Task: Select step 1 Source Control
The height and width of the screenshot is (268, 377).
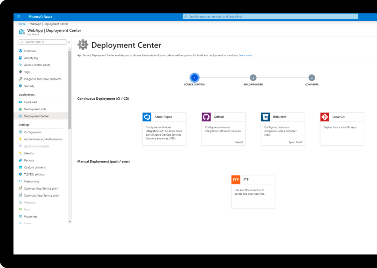Action: (194, 78)
